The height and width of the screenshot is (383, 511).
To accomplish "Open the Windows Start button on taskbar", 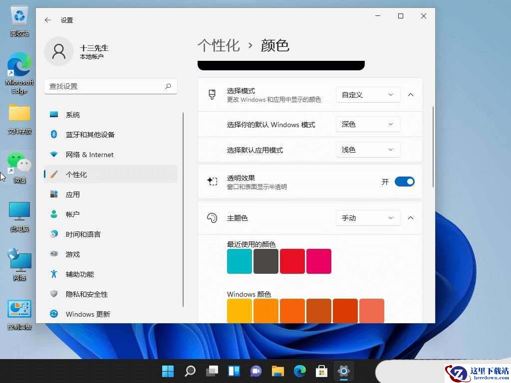I will pos(168,371).
